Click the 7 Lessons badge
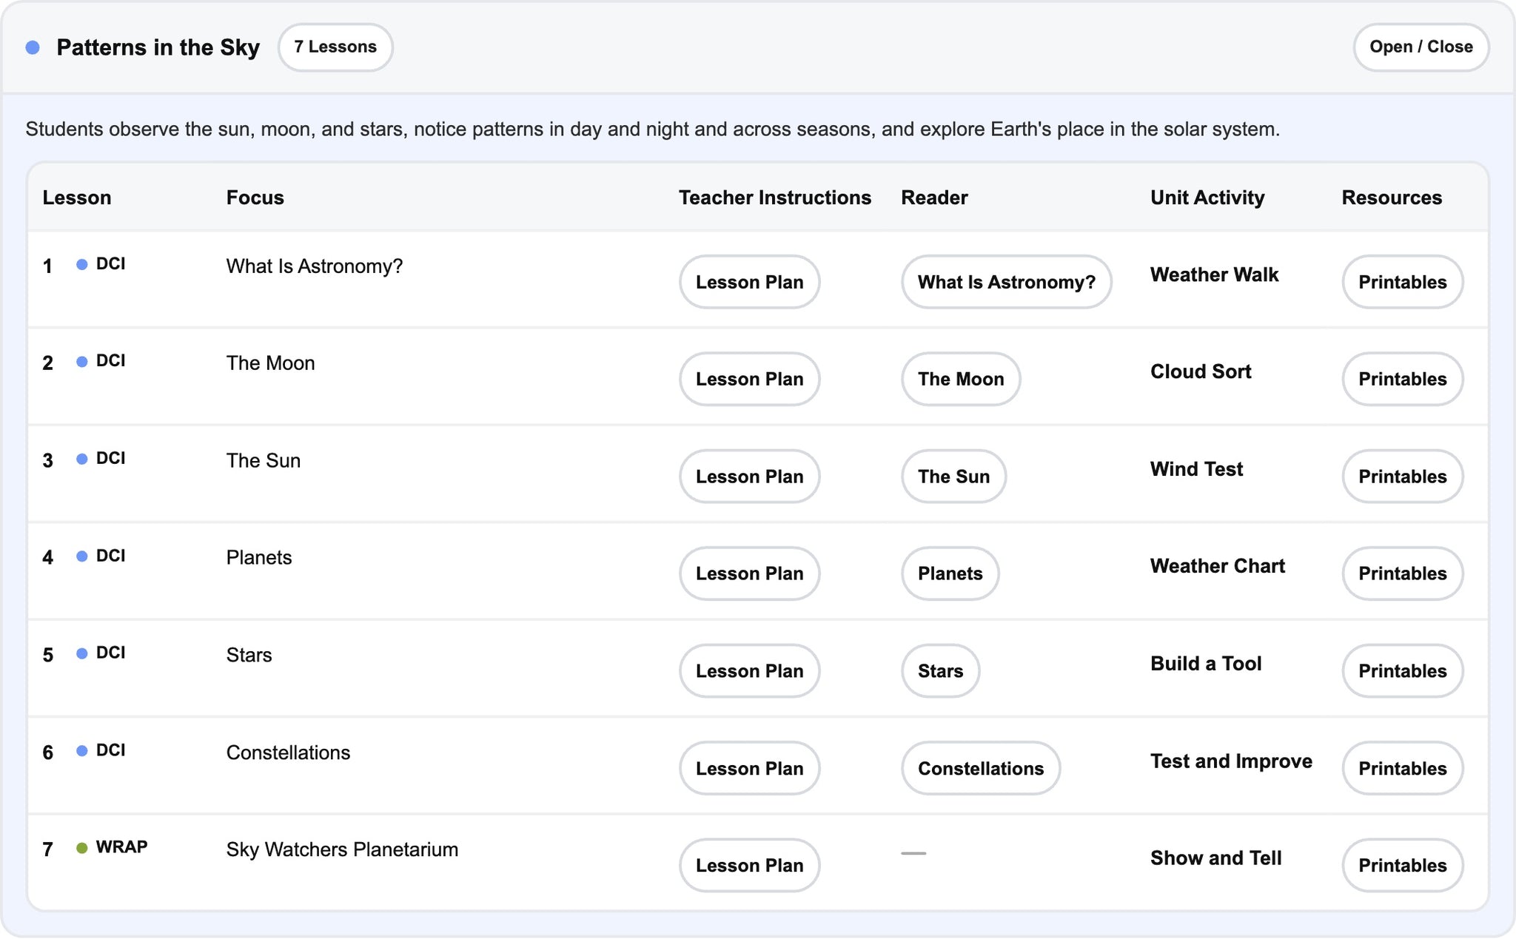Image resolution: width=1516 pixels, height=939 pixels. [335, 47]
